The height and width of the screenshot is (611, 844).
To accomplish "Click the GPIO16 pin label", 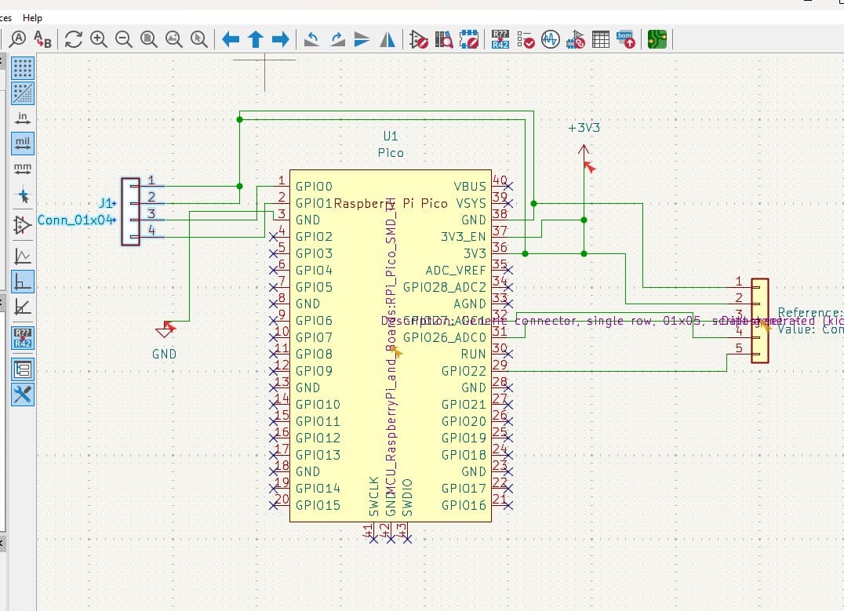I will (x=464, y=505).
